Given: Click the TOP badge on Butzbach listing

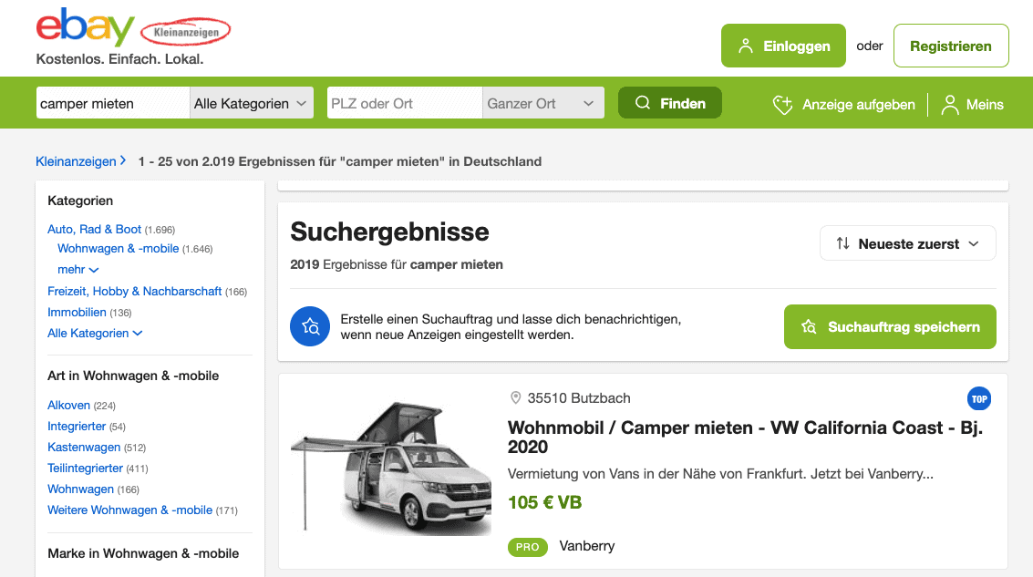Looking at the screenshot, I should click(979, 398).
